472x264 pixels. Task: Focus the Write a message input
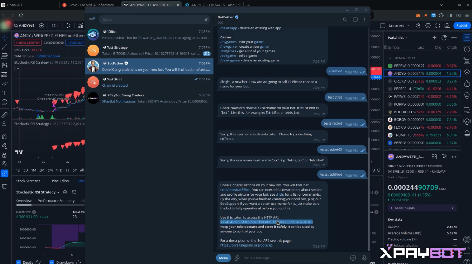point(295,258)
